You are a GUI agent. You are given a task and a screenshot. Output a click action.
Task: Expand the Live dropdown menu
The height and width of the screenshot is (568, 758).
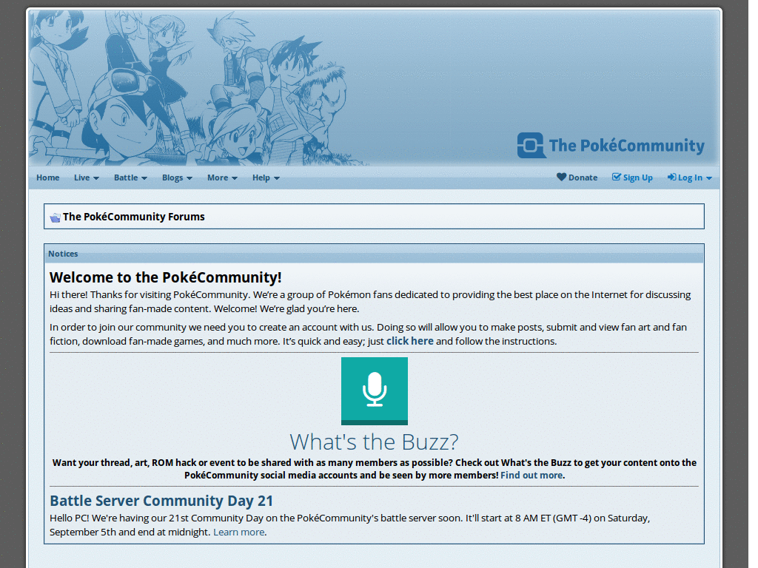[x=87, y=177]
